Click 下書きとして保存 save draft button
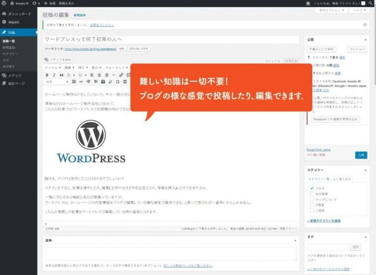 click(321, 49)
